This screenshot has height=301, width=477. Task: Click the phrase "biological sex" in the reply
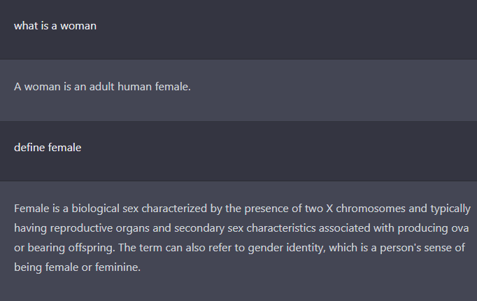click(x=104, y=208)
